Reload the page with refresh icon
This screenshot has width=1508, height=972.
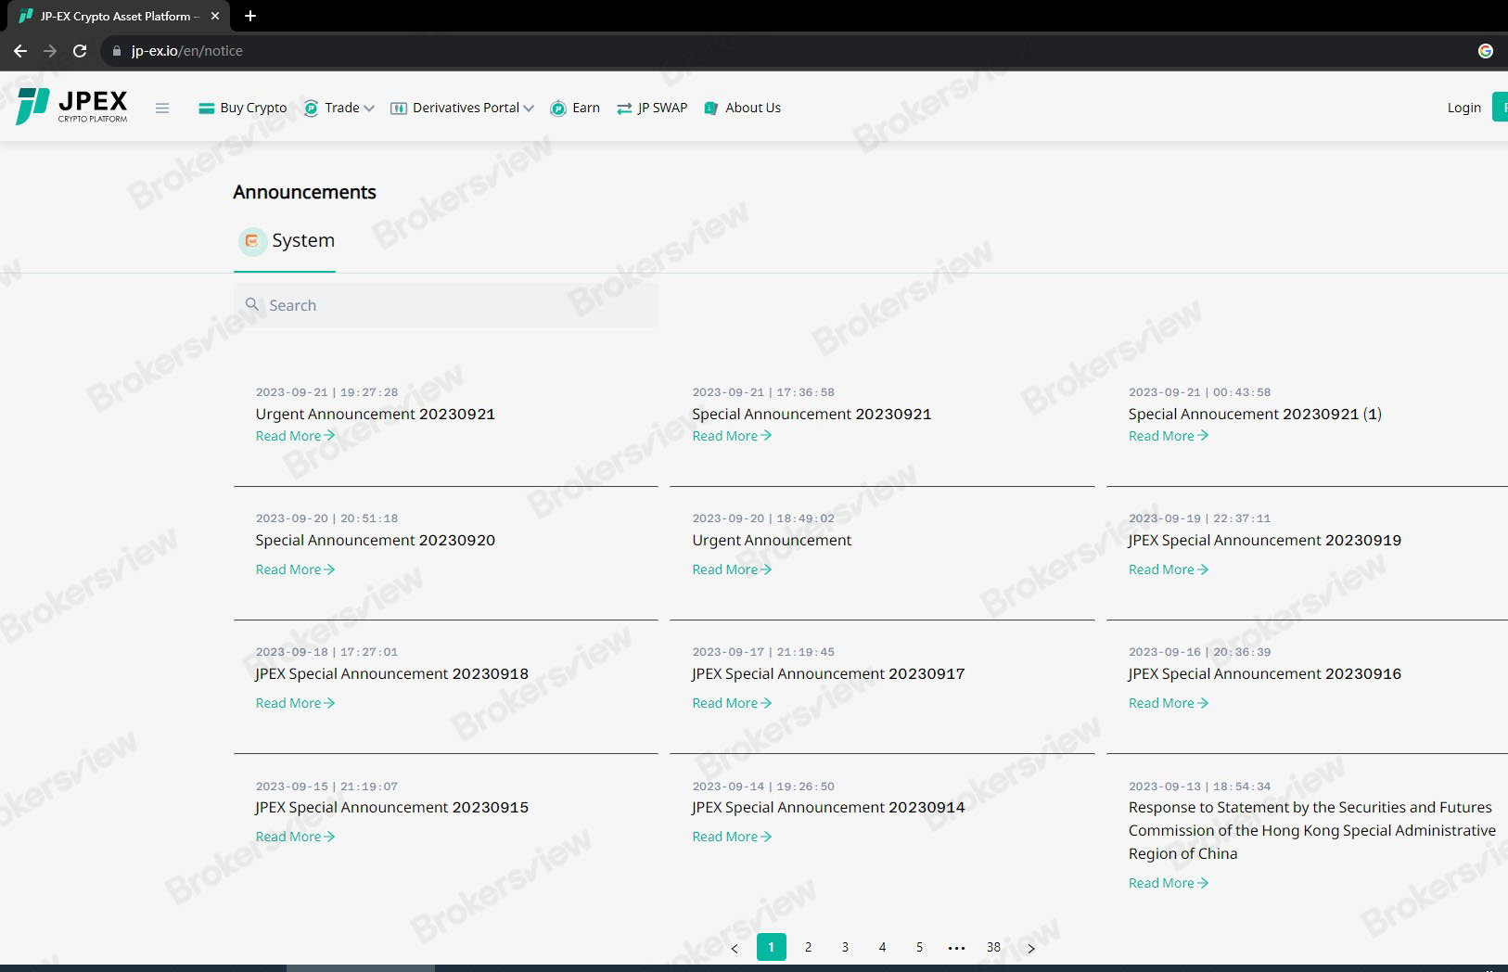tap(80, 51)
